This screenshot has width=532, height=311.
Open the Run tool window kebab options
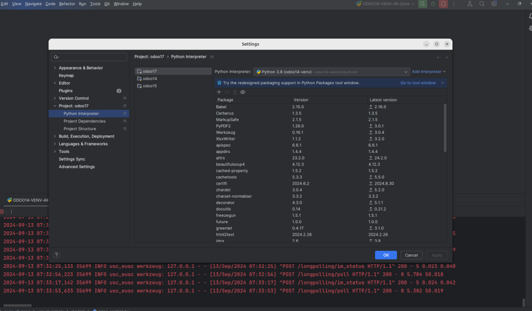11,212
